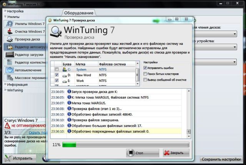This screenshot has width=246, height=165.
Task: Click Массовое переименование sidebar icon
Action: (x=10, y=78)
